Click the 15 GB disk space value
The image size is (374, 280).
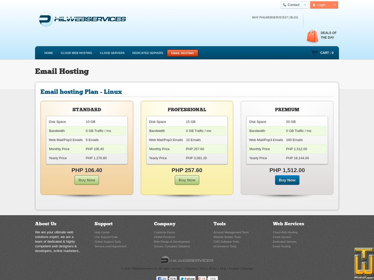191,122
